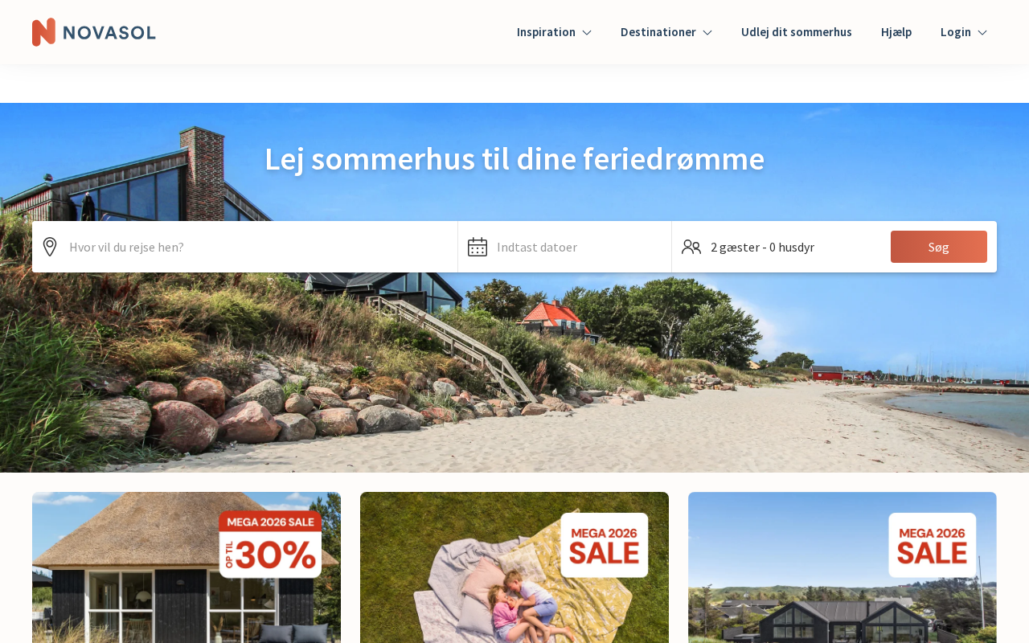Screen dimensions: 1029x643
Task: Open the black house Mega Sale card
Action: (842, 567)
